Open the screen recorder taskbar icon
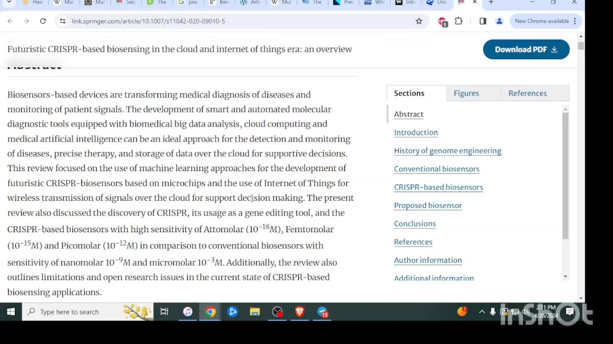The width and height of the screenshot is (613, 344). (277, 312)
